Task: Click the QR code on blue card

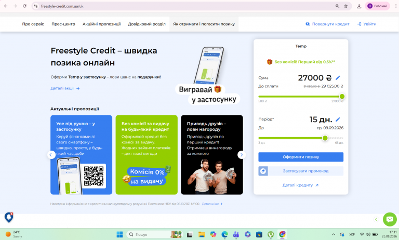Action: pos(94,176)
